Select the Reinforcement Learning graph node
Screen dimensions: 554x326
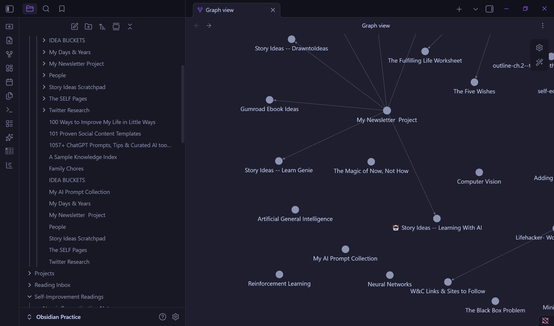tap(279, 274)
